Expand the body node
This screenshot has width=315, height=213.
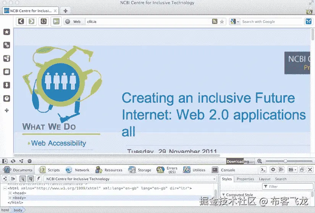(10, 198)
